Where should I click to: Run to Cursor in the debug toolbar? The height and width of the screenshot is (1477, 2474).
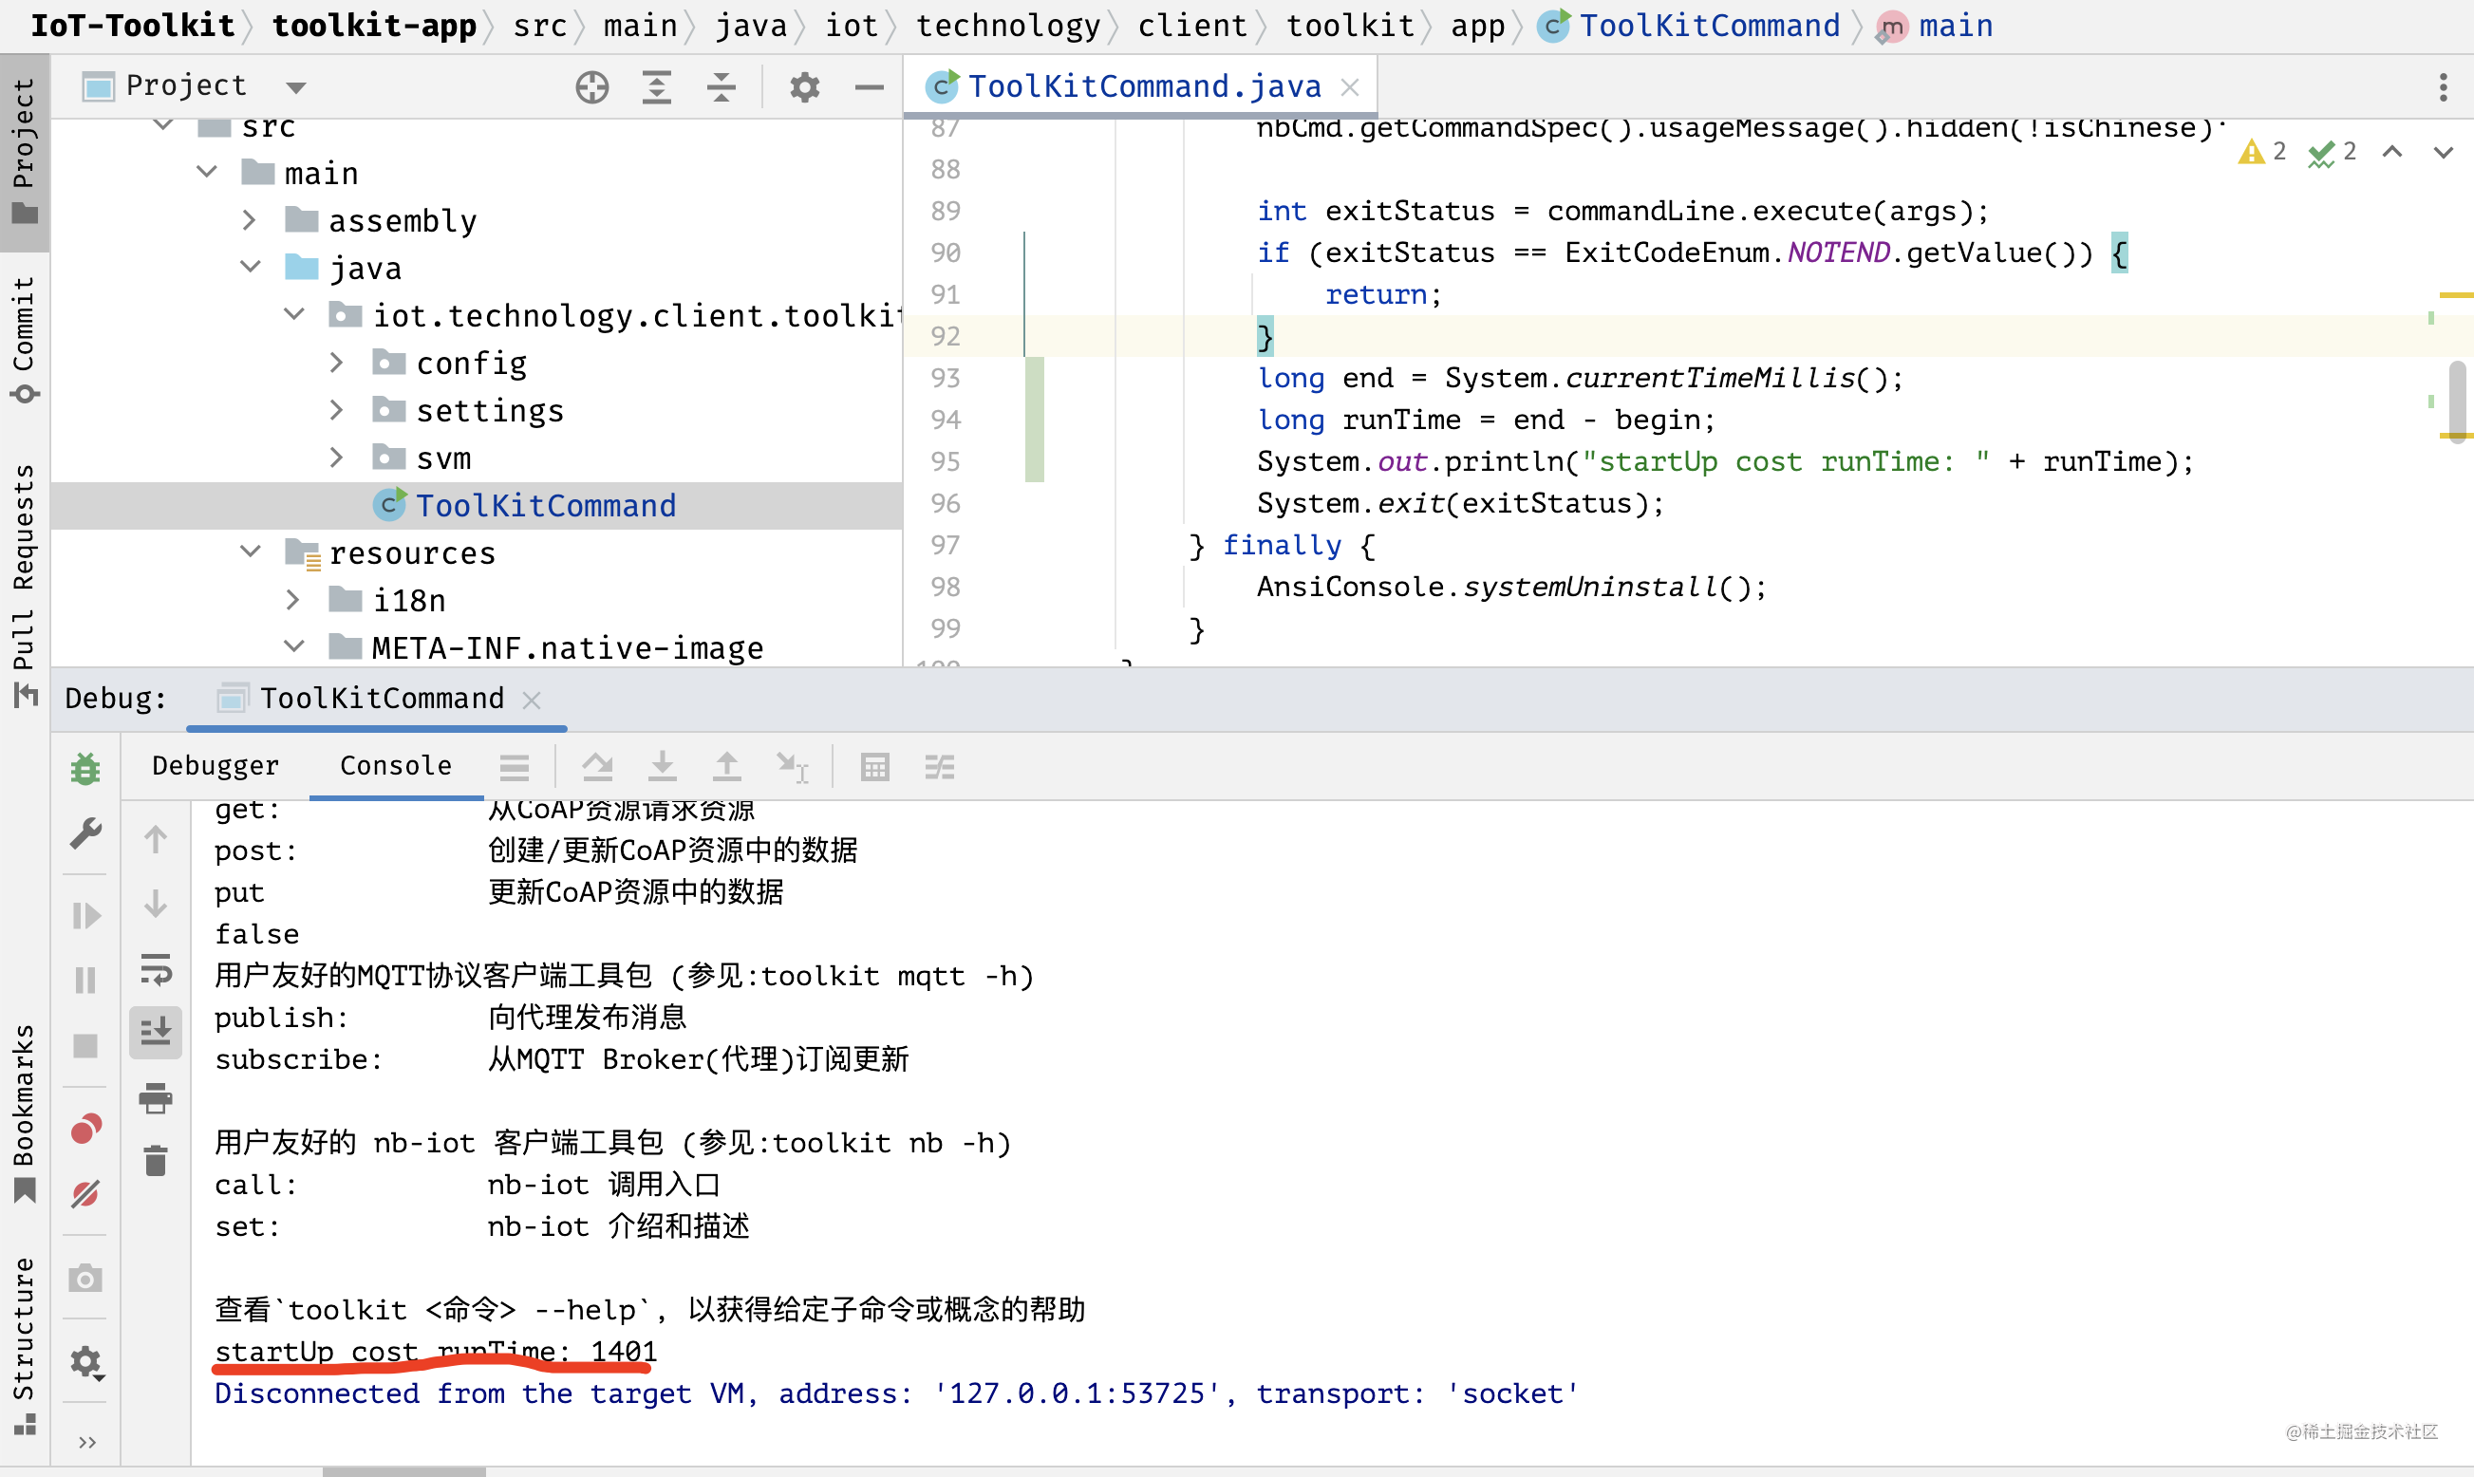click(x=791, y=766)
